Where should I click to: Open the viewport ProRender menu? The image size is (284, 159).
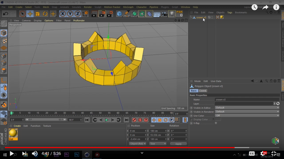[x=79, y=21]
